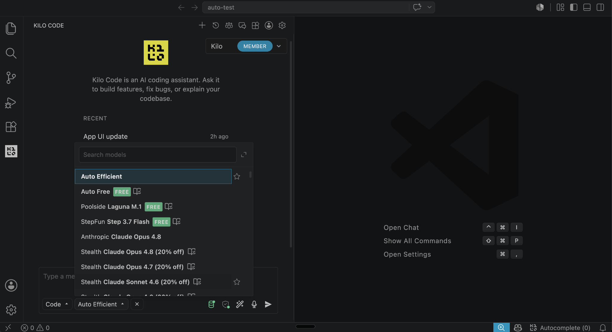Screen dimensions: 612x332
Task: Open Kilo Code profile icon
Action: (x=269, y=25)
